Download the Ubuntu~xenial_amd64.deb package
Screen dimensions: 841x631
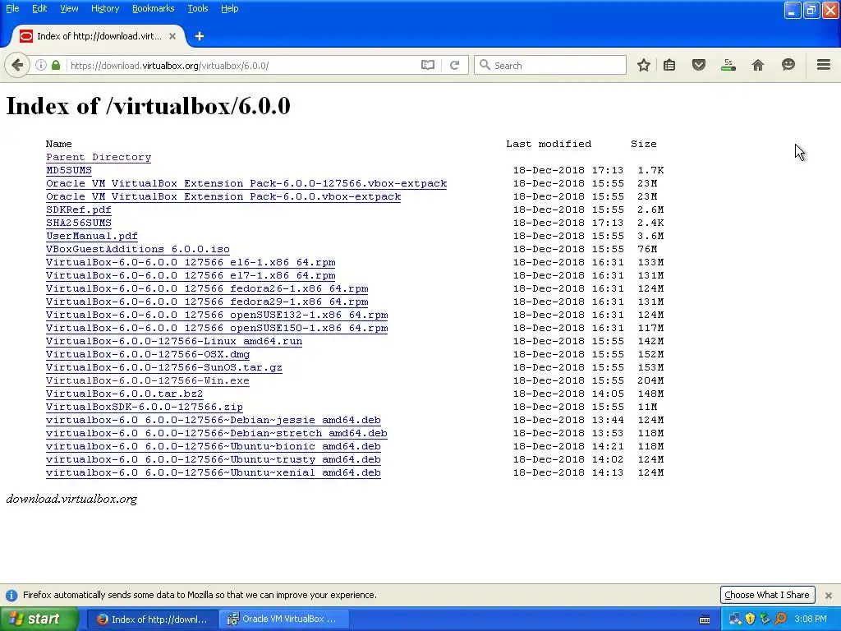point(214,472)
